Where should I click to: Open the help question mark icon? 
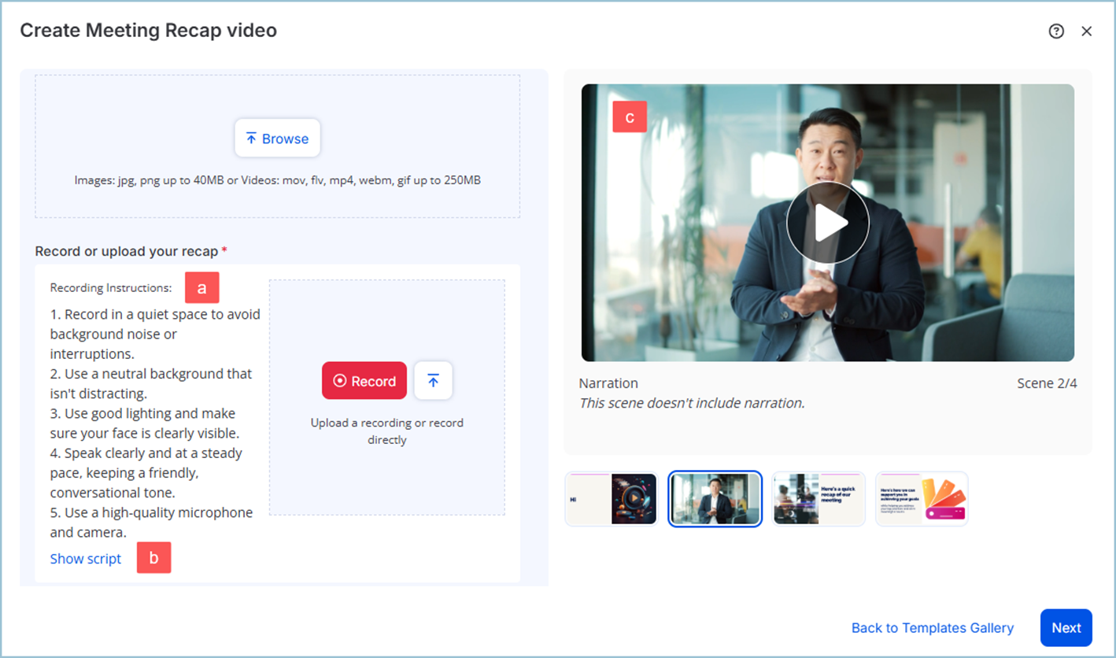[x=1056, y=31]
